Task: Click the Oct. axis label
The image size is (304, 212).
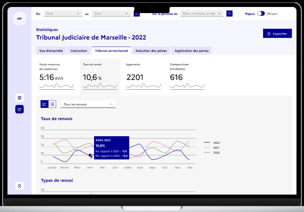Action: point(165,168)
